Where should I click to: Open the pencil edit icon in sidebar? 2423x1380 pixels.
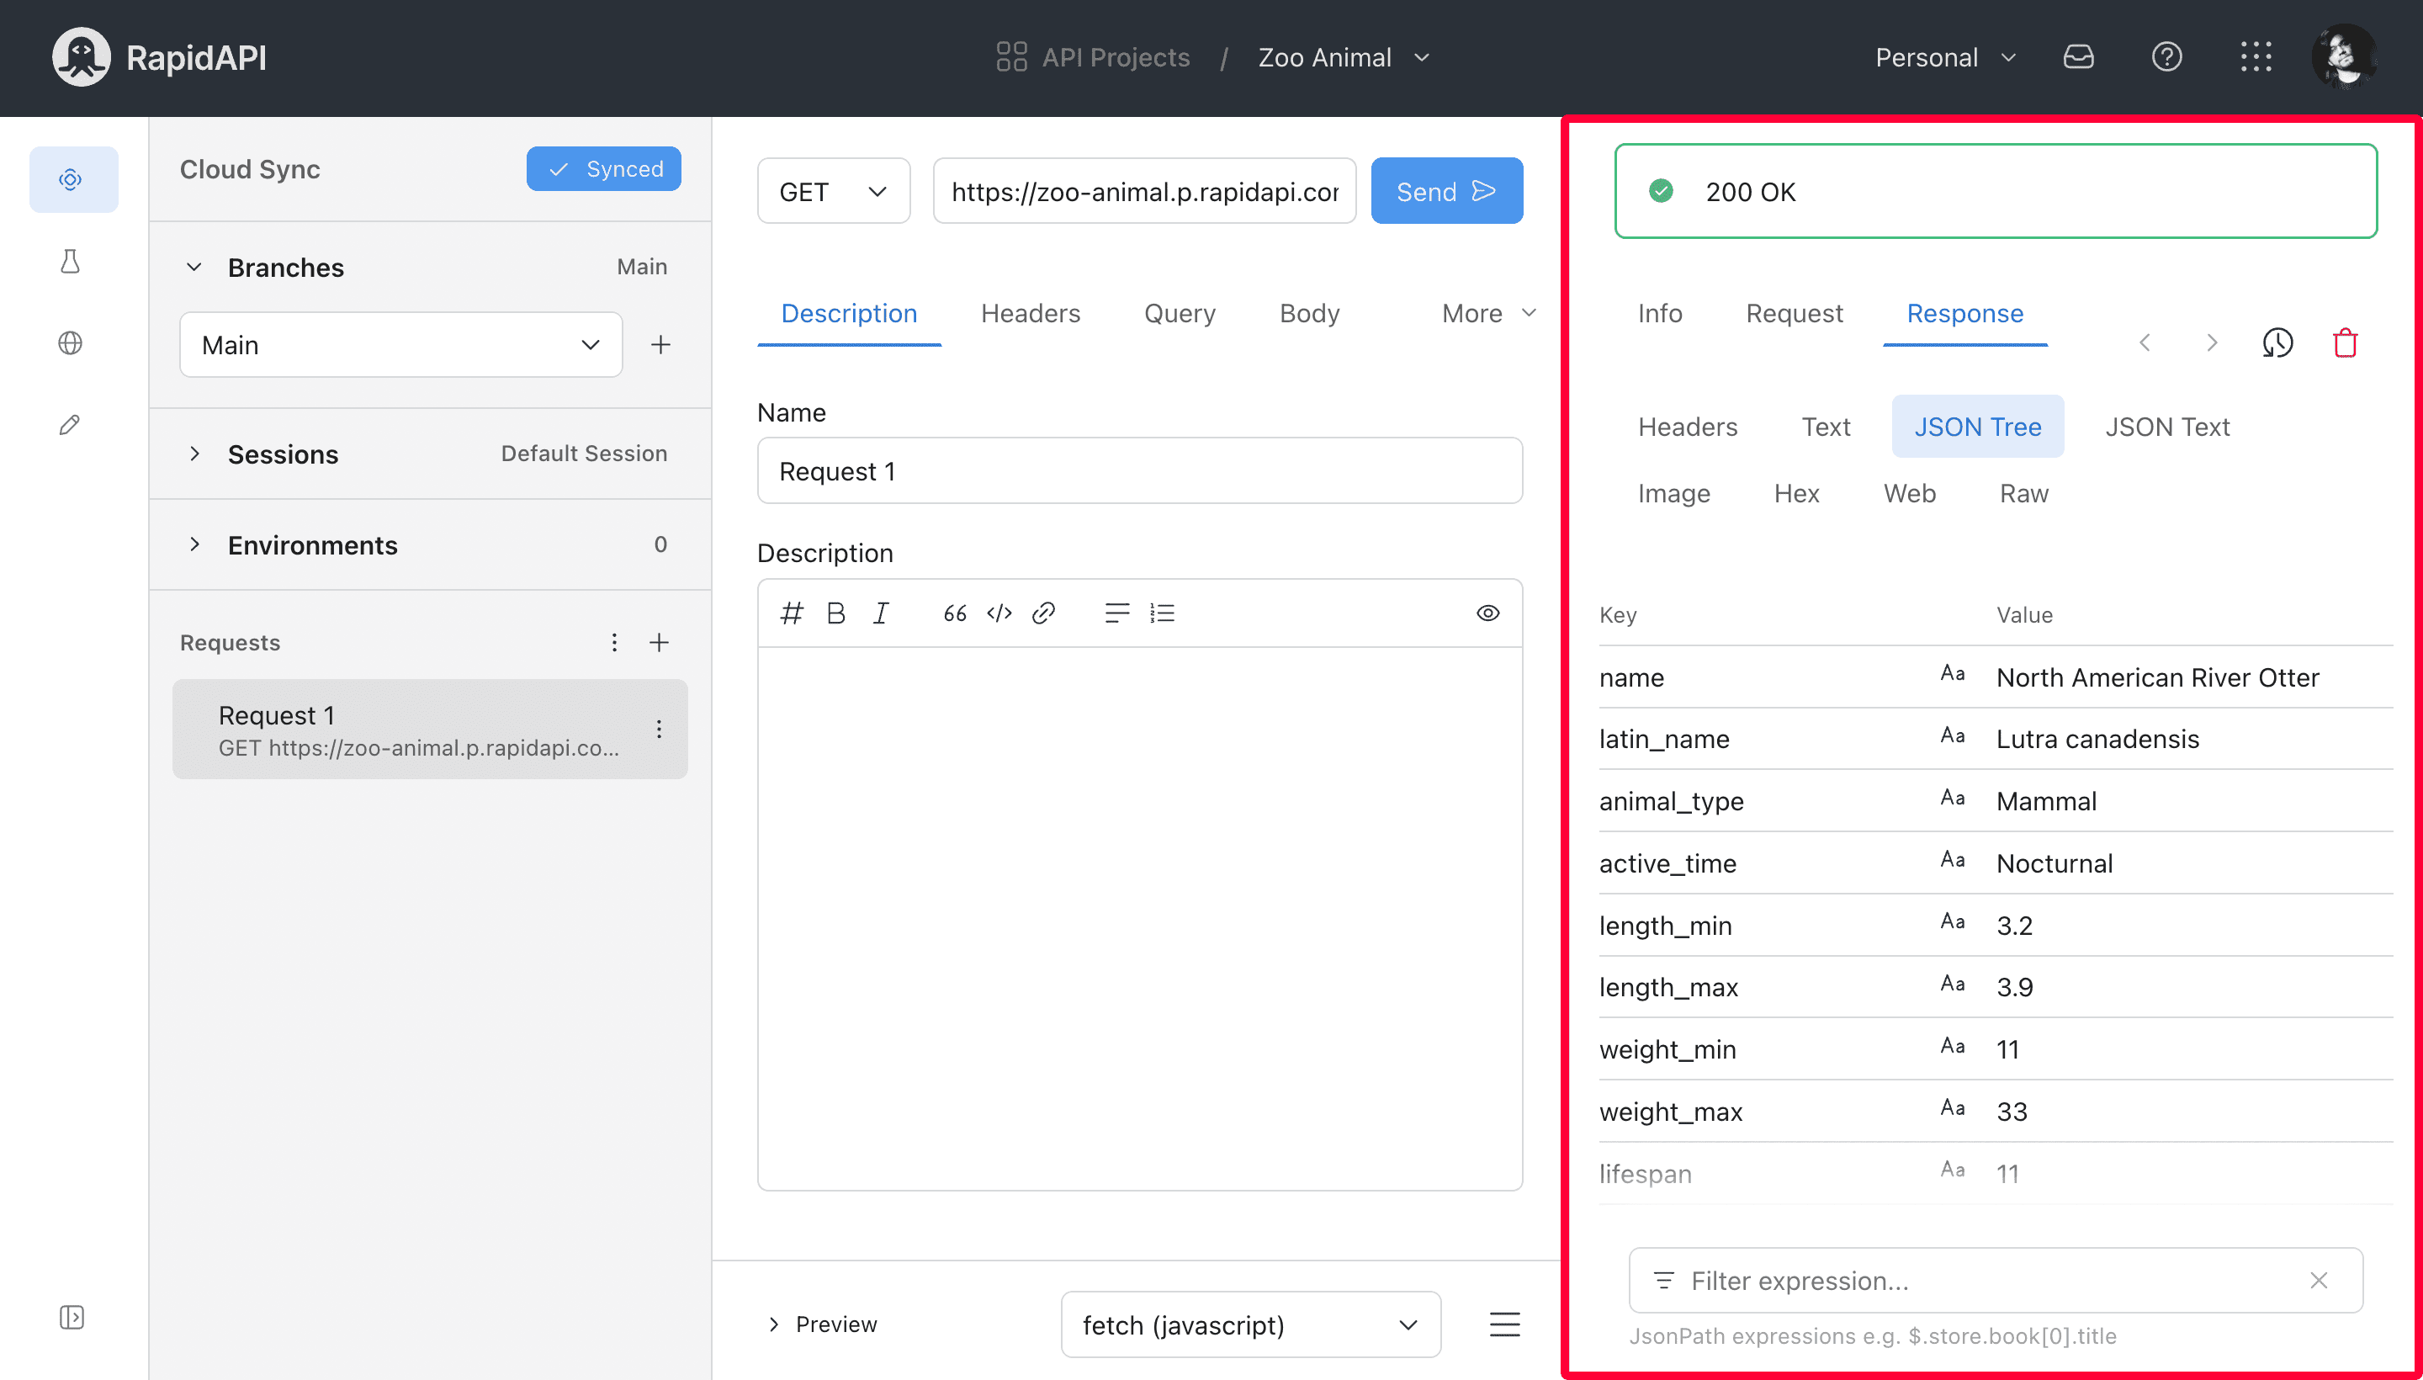70,425
